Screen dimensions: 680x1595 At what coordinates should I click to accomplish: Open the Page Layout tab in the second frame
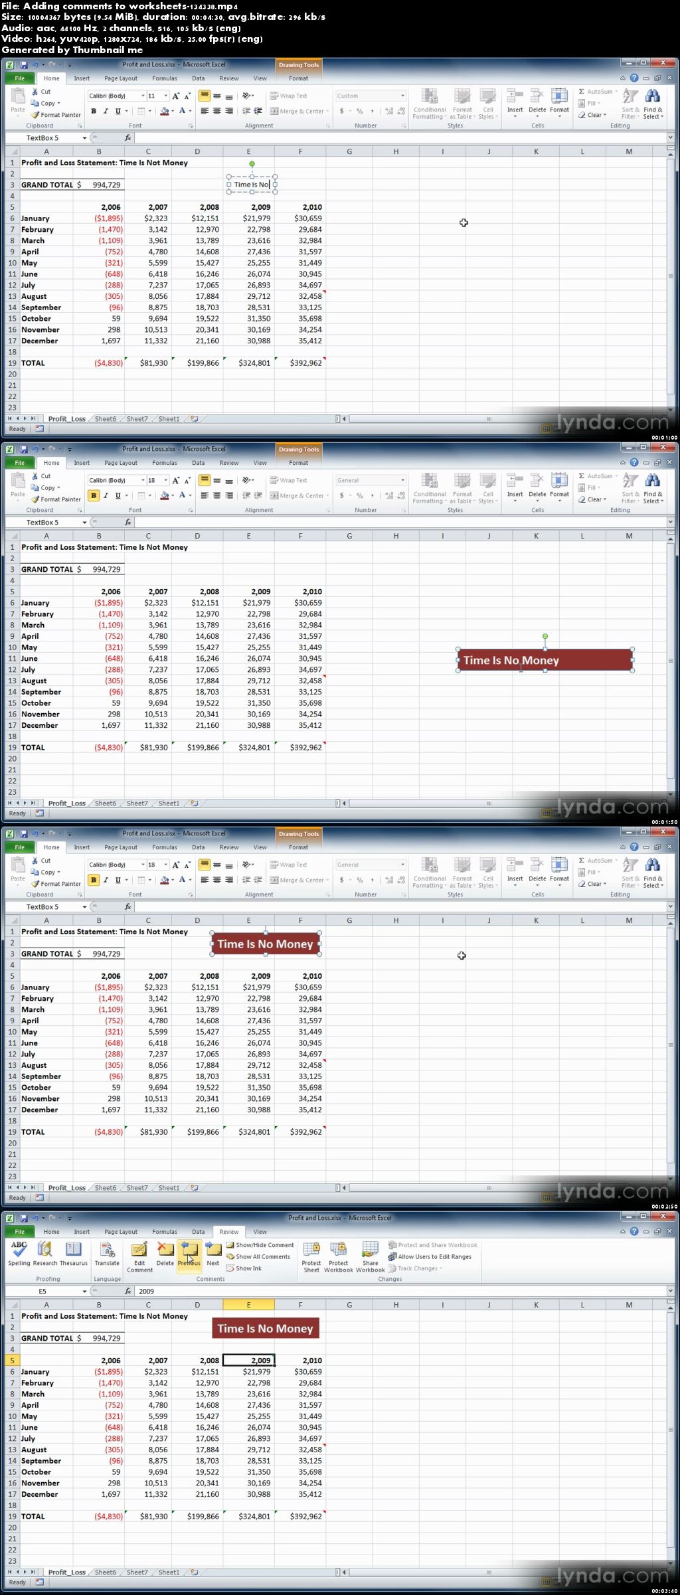pos(121,463)
